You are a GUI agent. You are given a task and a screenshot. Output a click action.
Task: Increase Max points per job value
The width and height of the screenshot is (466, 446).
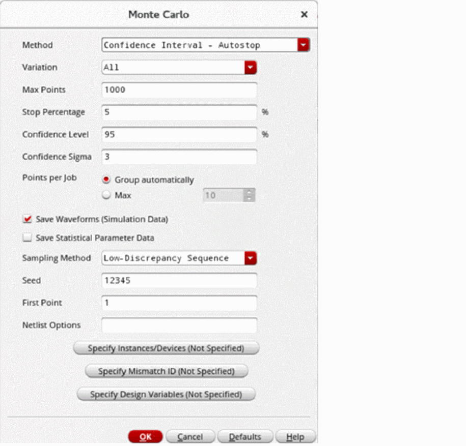(x=249, y=192)
